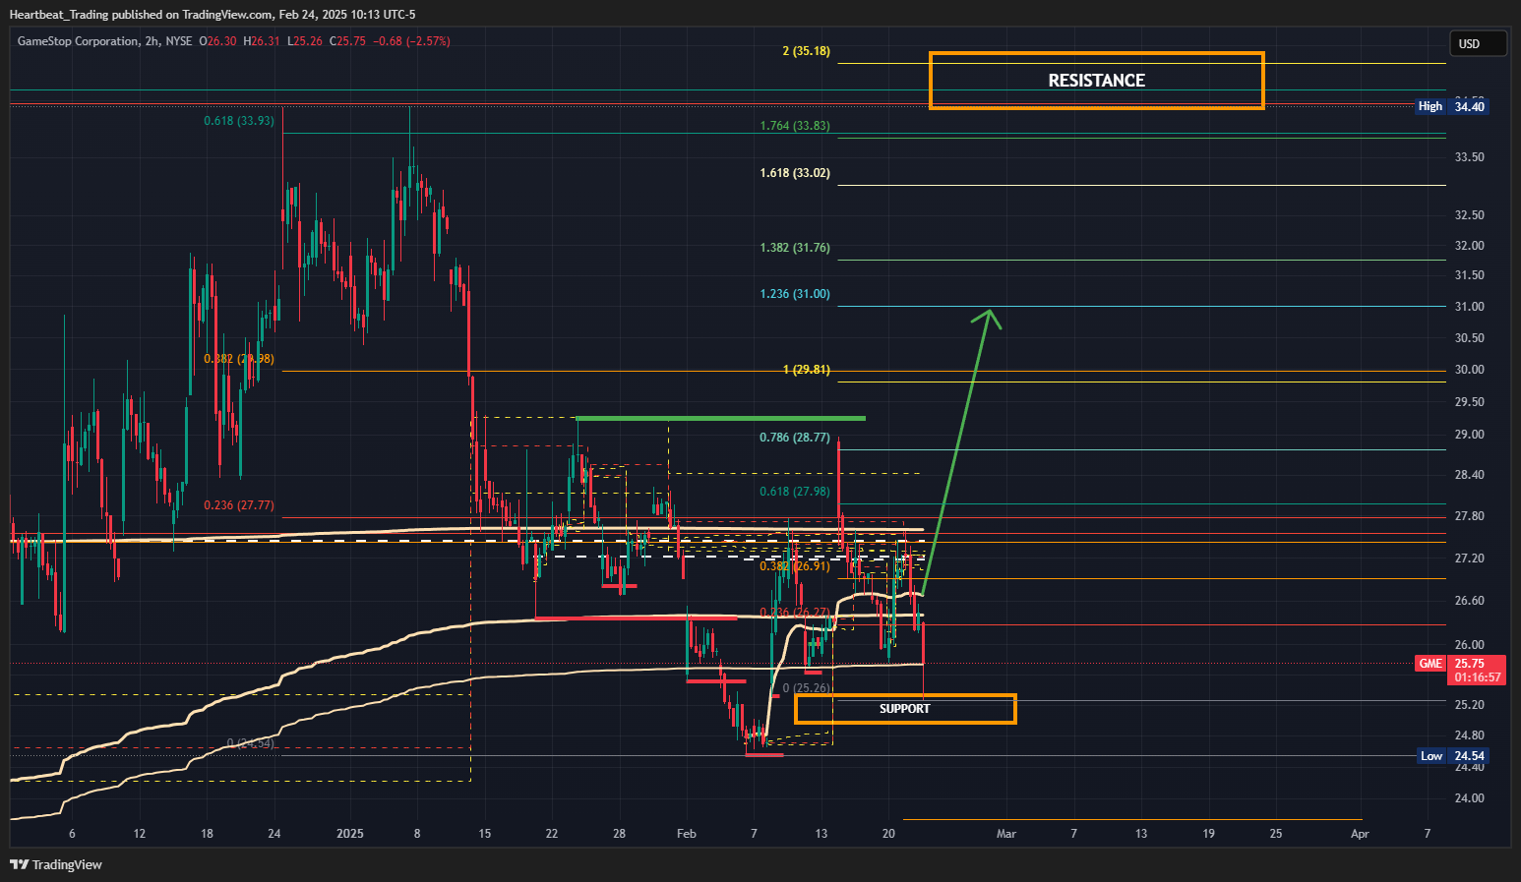Click the Apr label on time axis
1521x882 pixels.
point(1360,834)
